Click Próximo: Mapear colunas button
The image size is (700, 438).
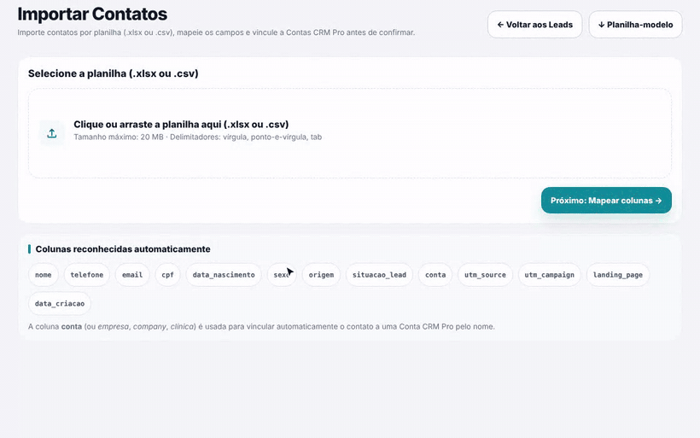(606, 201)
